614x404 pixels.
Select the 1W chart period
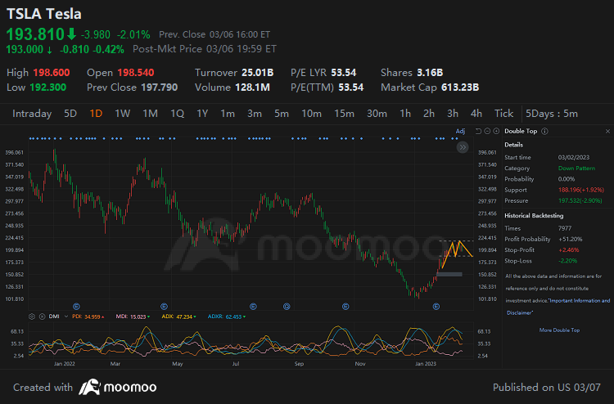tap(122, 114)
